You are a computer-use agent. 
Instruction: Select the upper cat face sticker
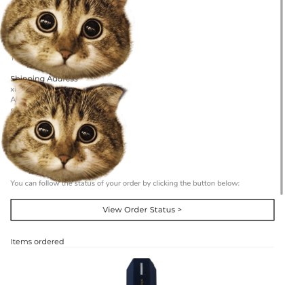coord(66,37)
